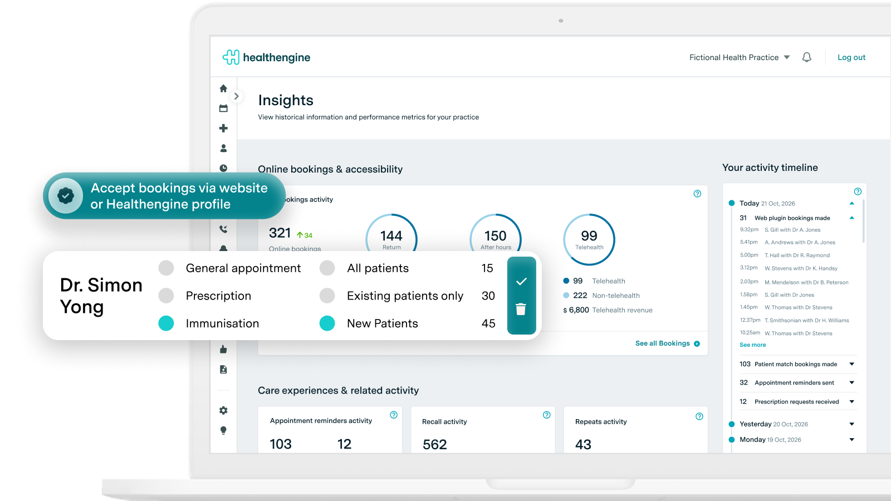Open the document sidebar icon

[x=223, y=369]
